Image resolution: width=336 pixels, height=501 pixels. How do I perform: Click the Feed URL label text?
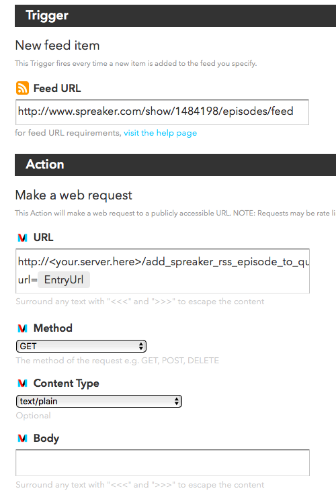pos(57,89)
